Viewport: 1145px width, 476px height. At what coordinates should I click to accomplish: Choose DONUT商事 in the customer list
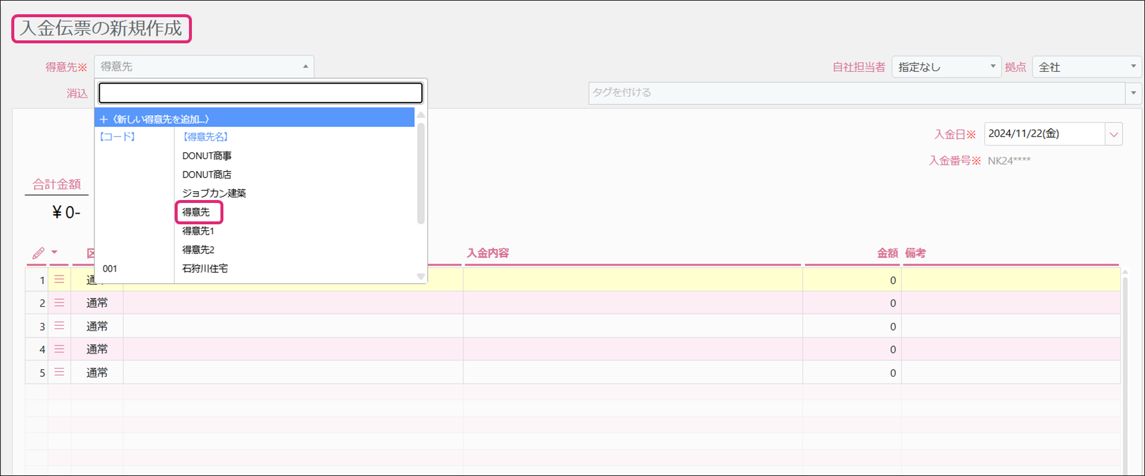coord(207,156)
